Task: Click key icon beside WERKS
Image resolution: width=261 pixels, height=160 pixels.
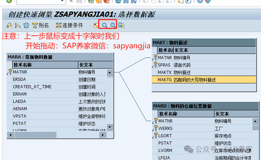Action: (x=155, y=128)
